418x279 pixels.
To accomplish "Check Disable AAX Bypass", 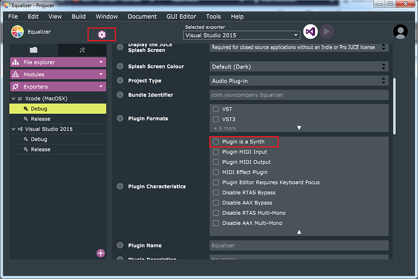I will point(216,203).
